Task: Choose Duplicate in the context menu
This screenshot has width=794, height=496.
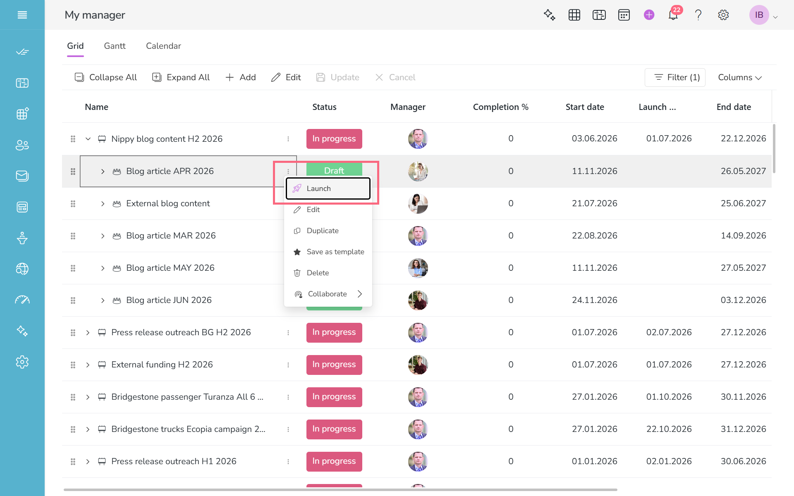Action: tap(328, 231)
